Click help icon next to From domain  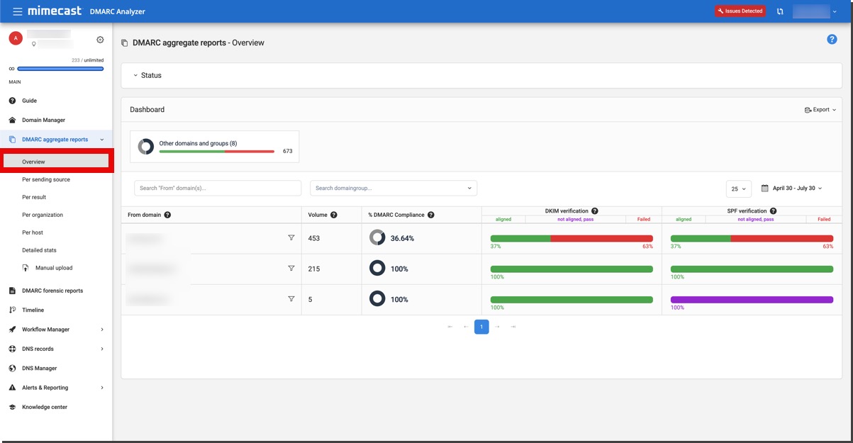pyautogui.click(x=167, y=215)
